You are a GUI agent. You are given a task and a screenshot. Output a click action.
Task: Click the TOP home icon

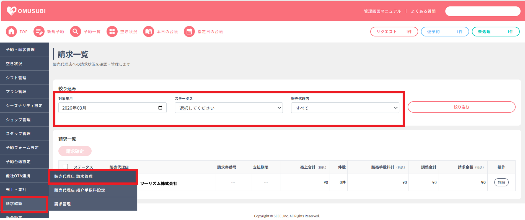(11, 32)
